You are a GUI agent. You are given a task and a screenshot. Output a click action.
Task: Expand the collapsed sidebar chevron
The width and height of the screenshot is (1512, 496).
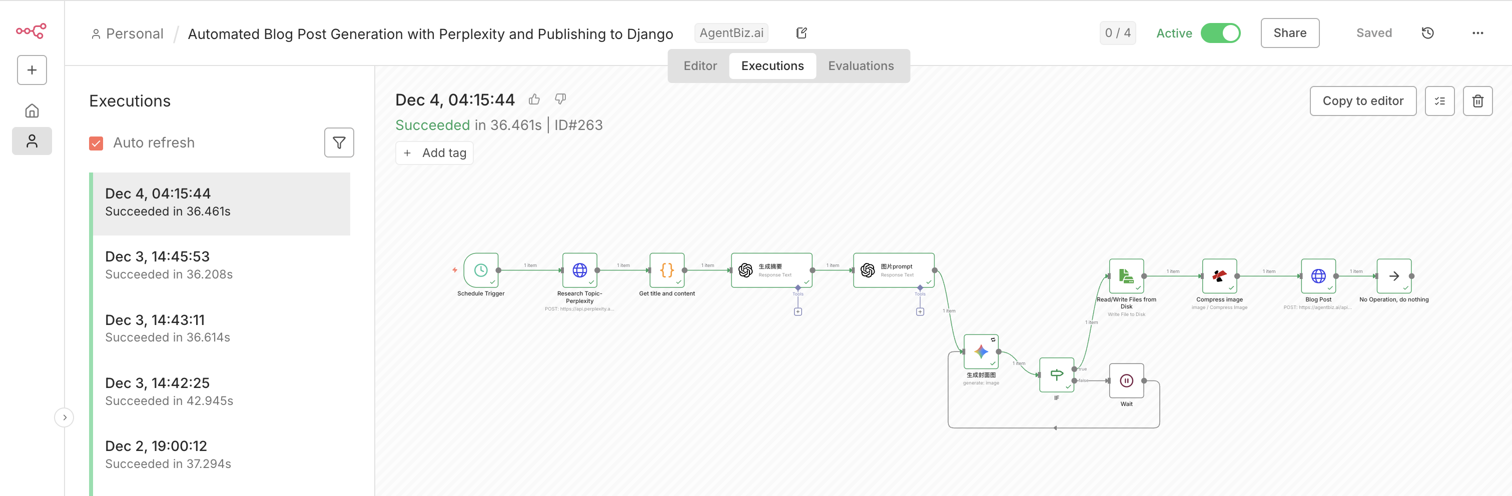click(x=65, y=417)
